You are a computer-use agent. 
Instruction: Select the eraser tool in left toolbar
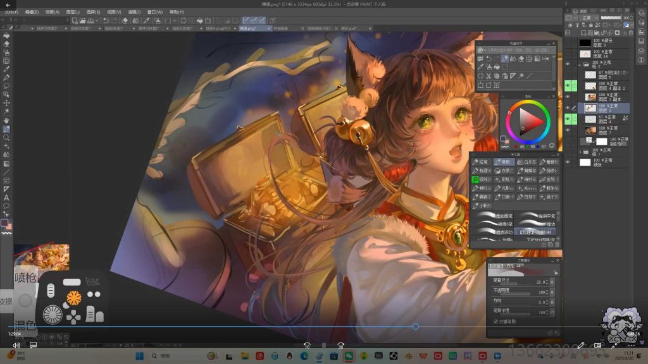pos(6,44)
